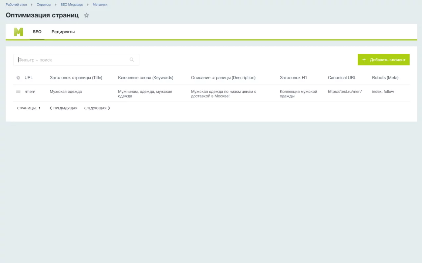Viewport: 422px width, 263px height.
Task: Click the Robots (Meta) column header
Action: tap(385, 78)
